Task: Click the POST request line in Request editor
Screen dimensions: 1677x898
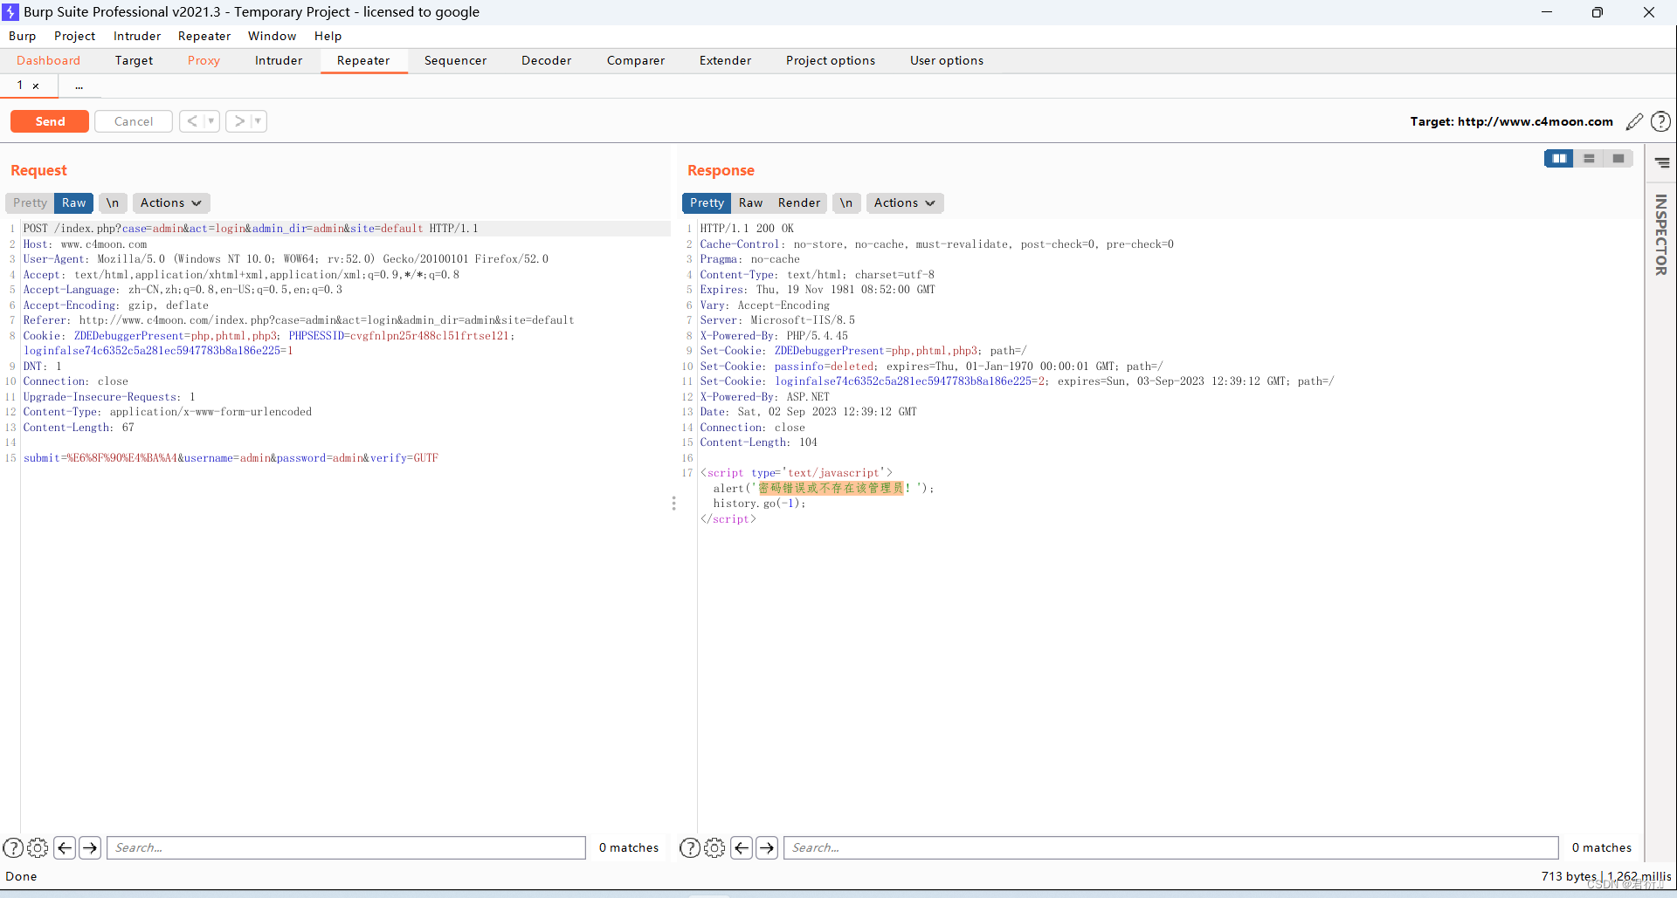Action: coord(251,229)
